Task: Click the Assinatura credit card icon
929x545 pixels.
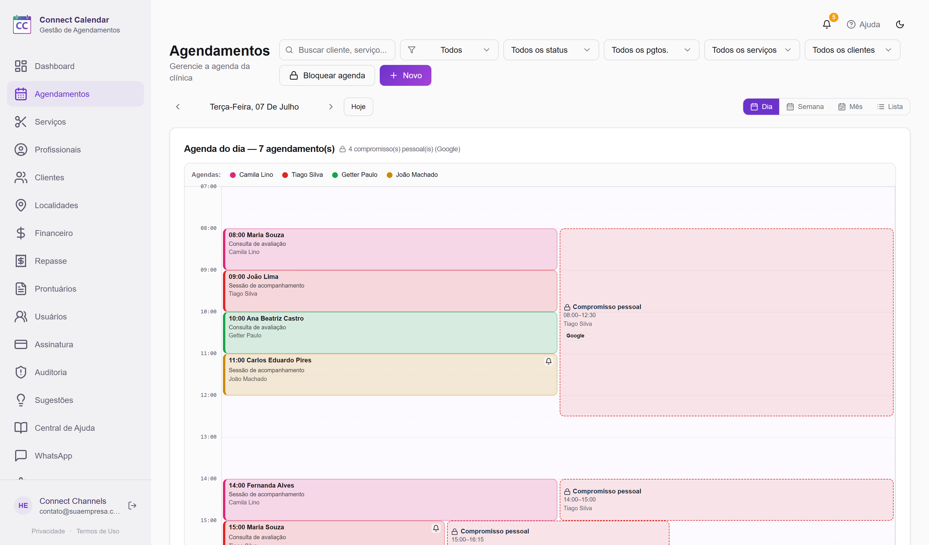Action: pyautogui.click(x=21, y=345)
